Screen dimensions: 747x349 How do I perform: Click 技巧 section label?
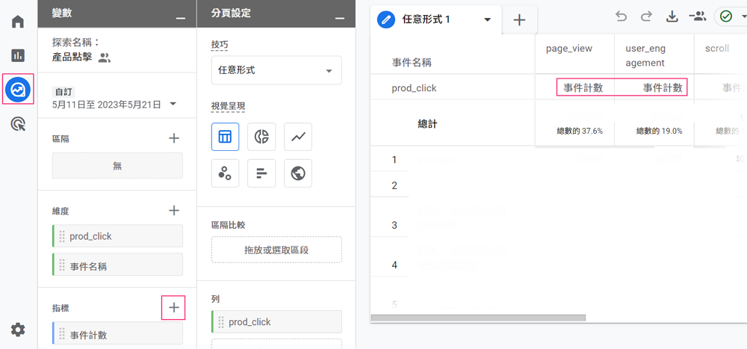click(x=220, y=45)
